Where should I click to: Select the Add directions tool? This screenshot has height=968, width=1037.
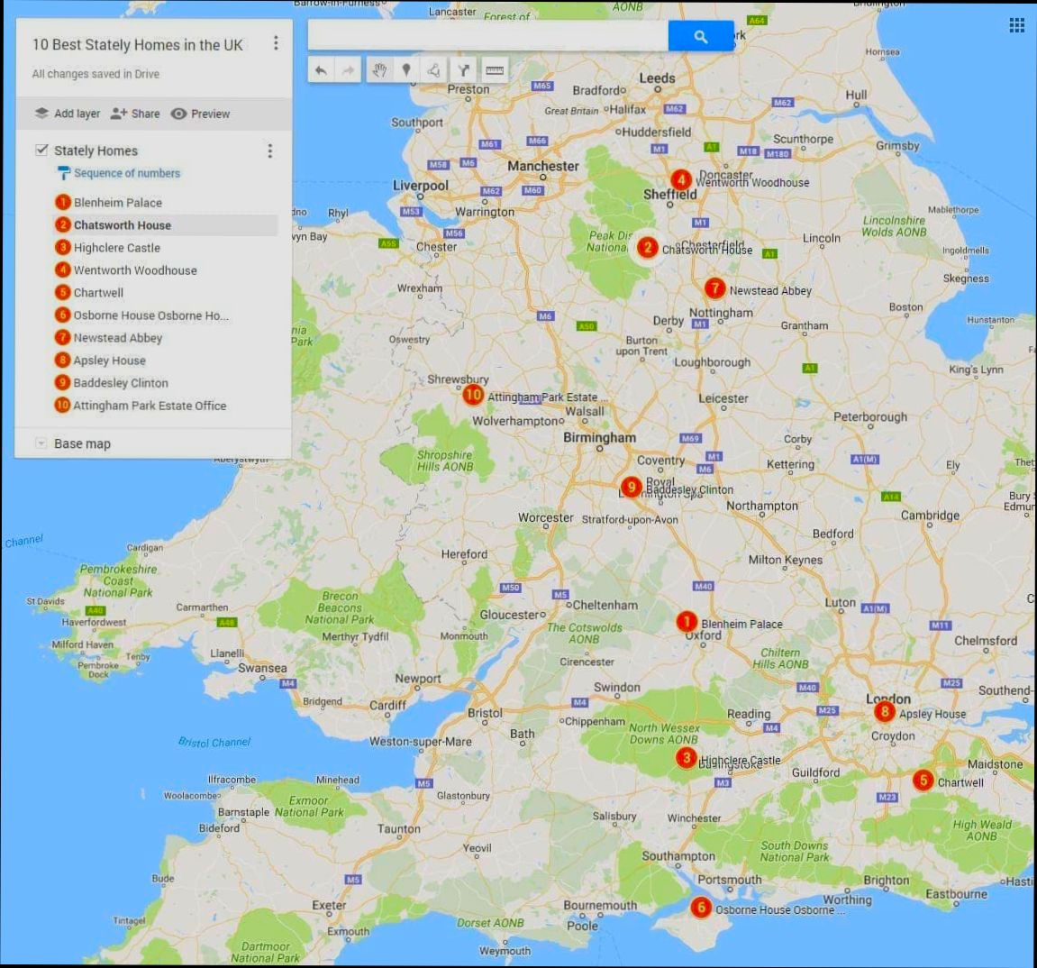coord(463,69)
